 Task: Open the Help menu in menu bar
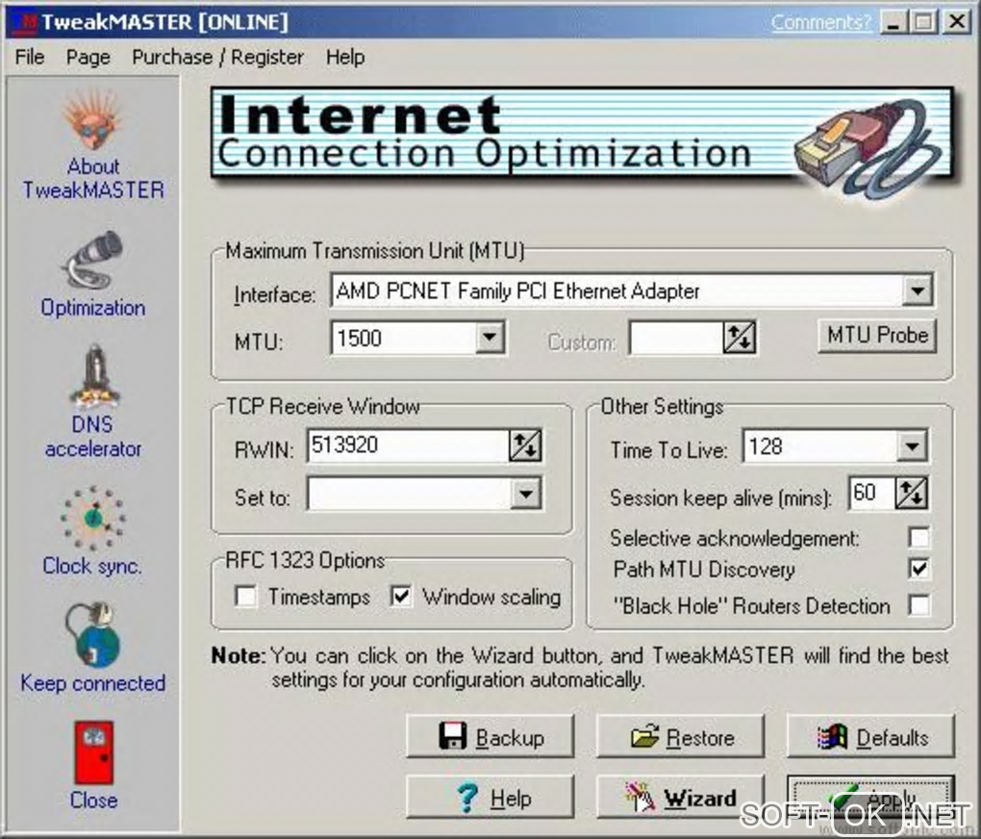(344, 57)
